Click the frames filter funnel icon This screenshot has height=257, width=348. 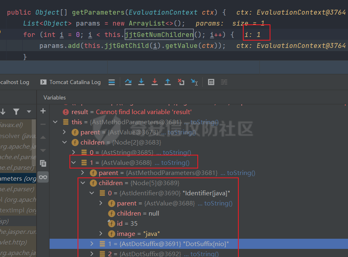click(16, 111)
